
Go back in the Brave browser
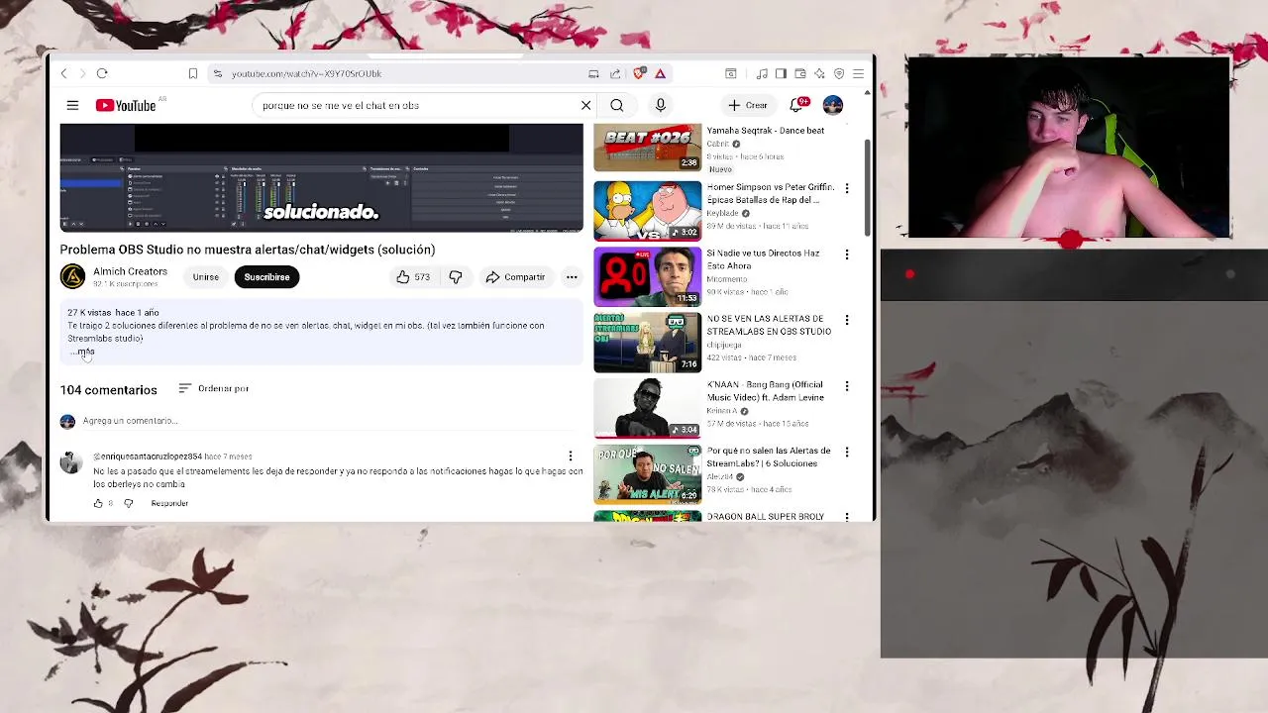click(64, 73)
